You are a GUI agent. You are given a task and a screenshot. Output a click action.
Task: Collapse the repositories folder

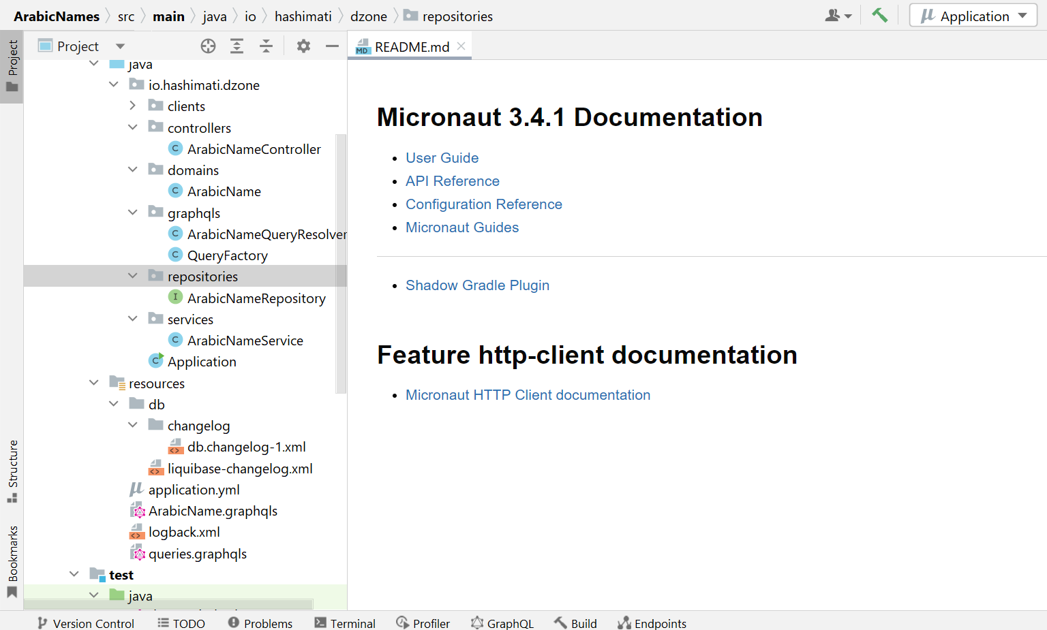[133, 276]
